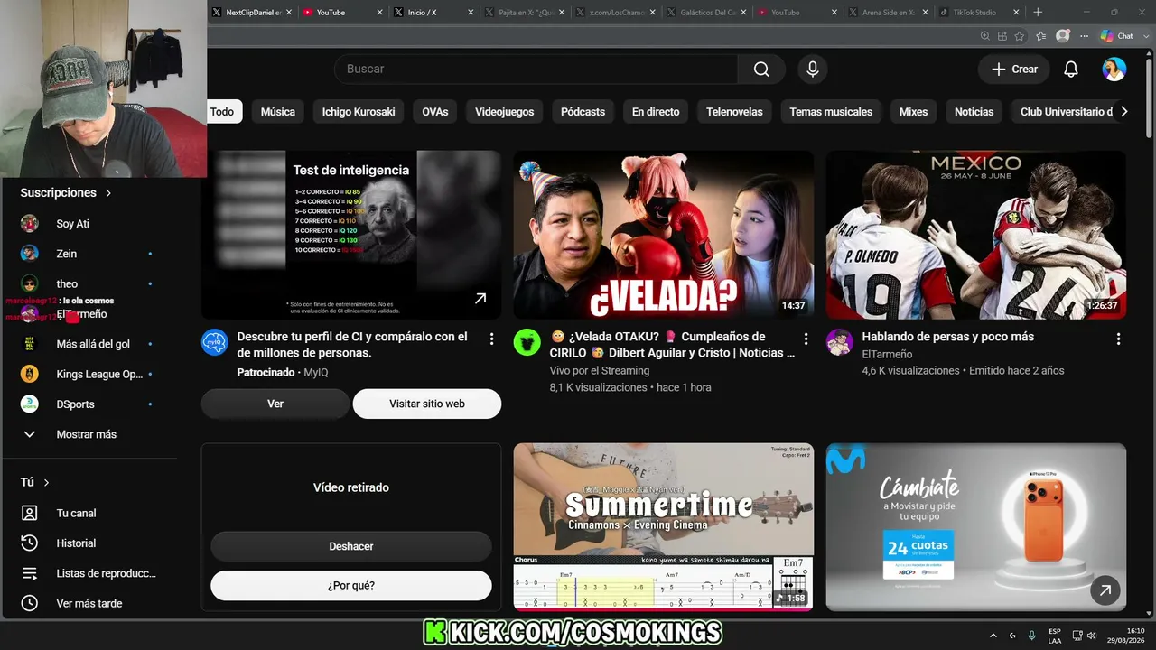Switch to the Inicio / X browser tab
1156x650 pixels.
point(432,13)
